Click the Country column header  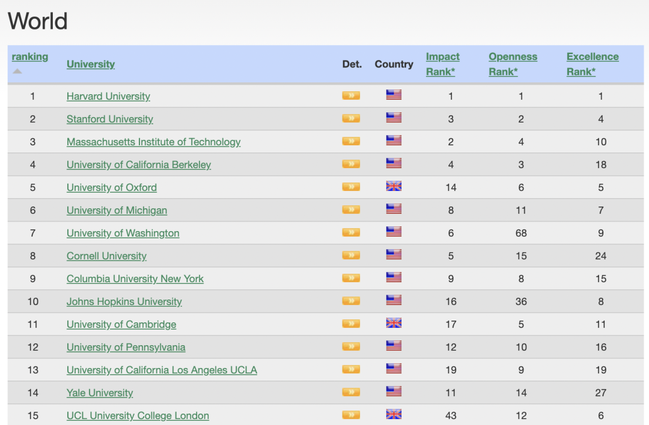[x=394, y=64]
